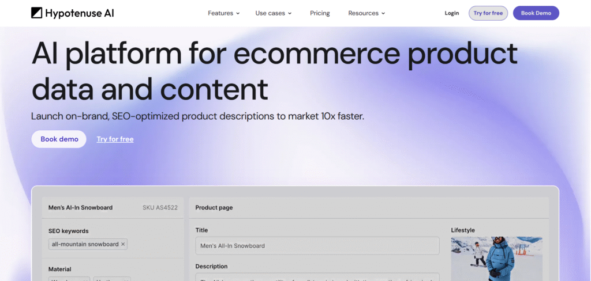
Task: Go to the Pricing page
Action: (x=320, y=13)
